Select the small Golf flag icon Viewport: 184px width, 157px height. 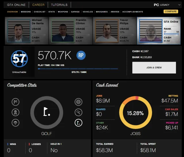pyautogui.click(x=78, y=123)
